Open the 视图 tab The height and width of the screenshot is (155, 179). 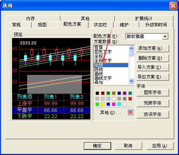coord(42,25)
